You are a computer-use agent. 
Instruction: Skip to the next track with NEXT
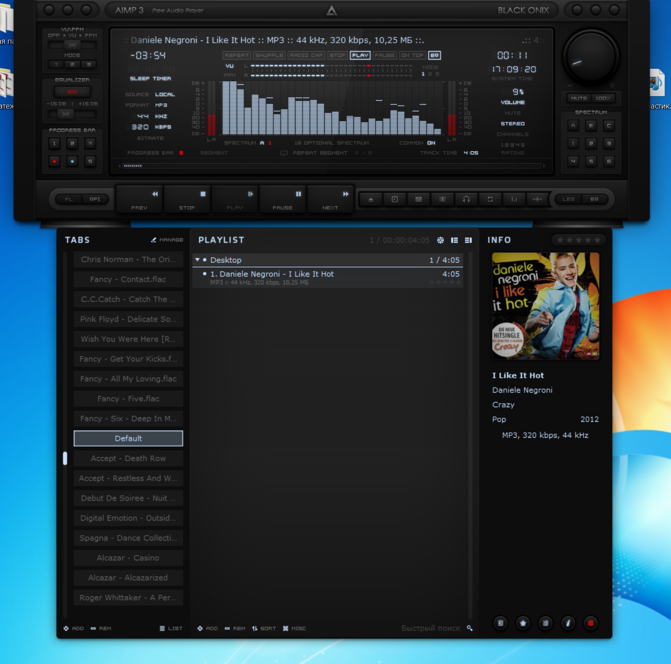pos(330,199)
